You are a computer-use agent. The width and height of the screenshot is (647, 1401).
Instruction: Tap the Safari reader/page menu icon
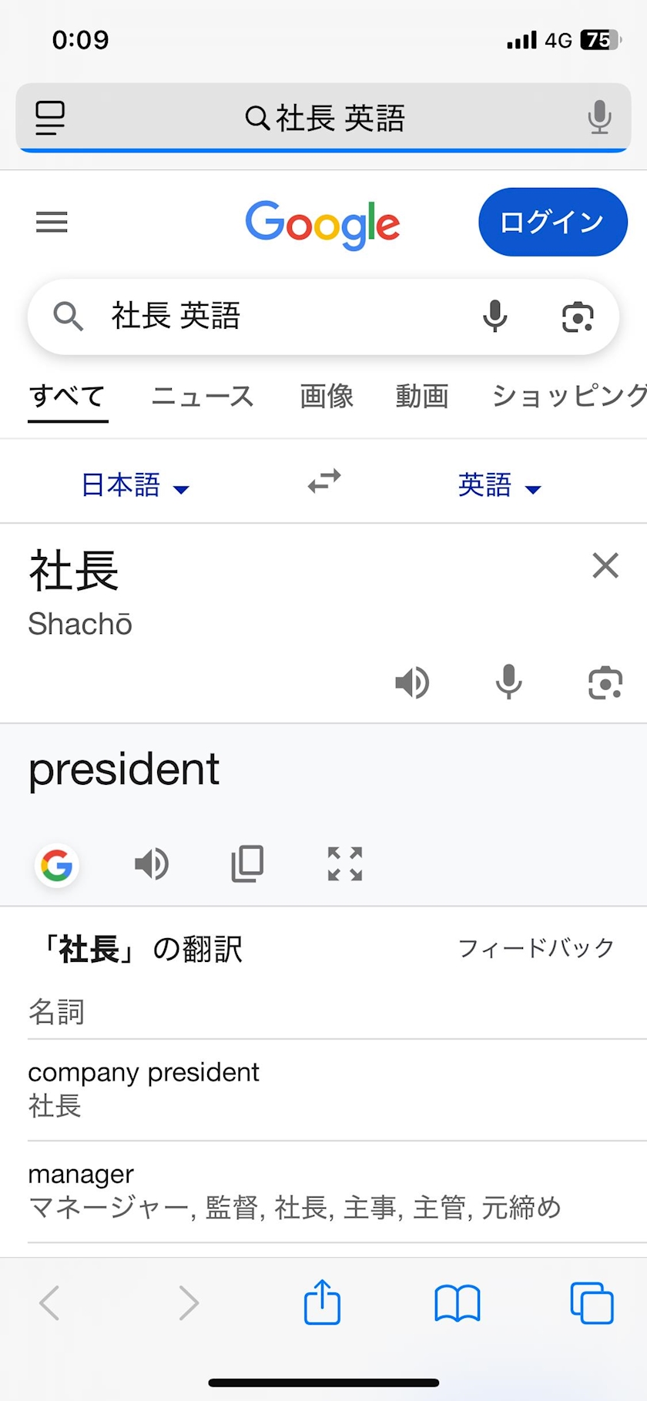pyautogui.click(x=50, y=119)
